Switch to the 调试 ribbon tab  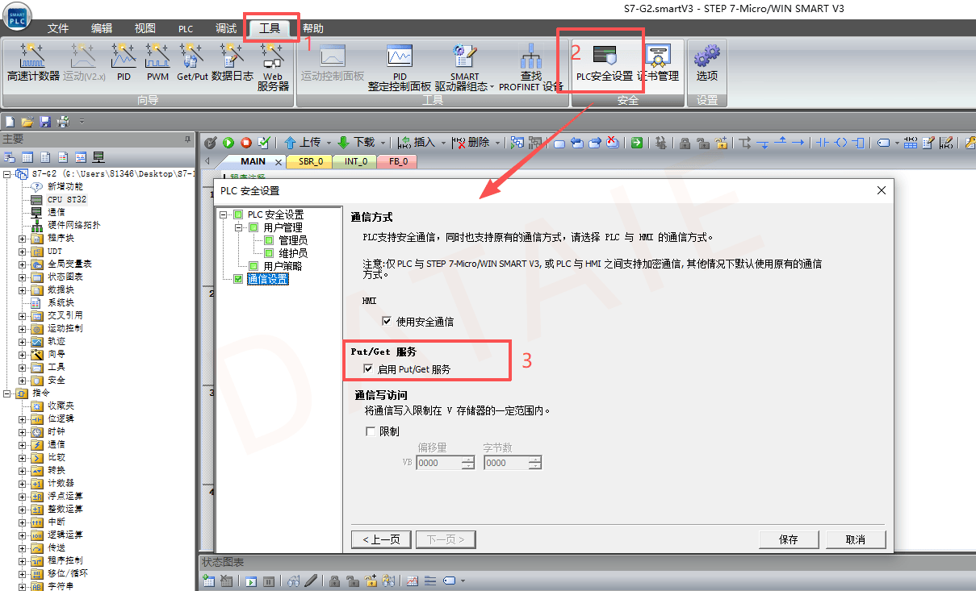pyautogui.click(x=226, y=28)
